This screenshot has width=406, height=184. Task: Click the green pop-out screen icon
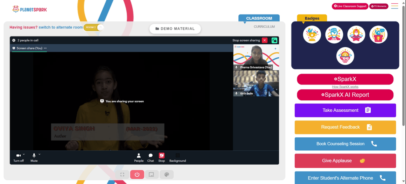(274, 40)
